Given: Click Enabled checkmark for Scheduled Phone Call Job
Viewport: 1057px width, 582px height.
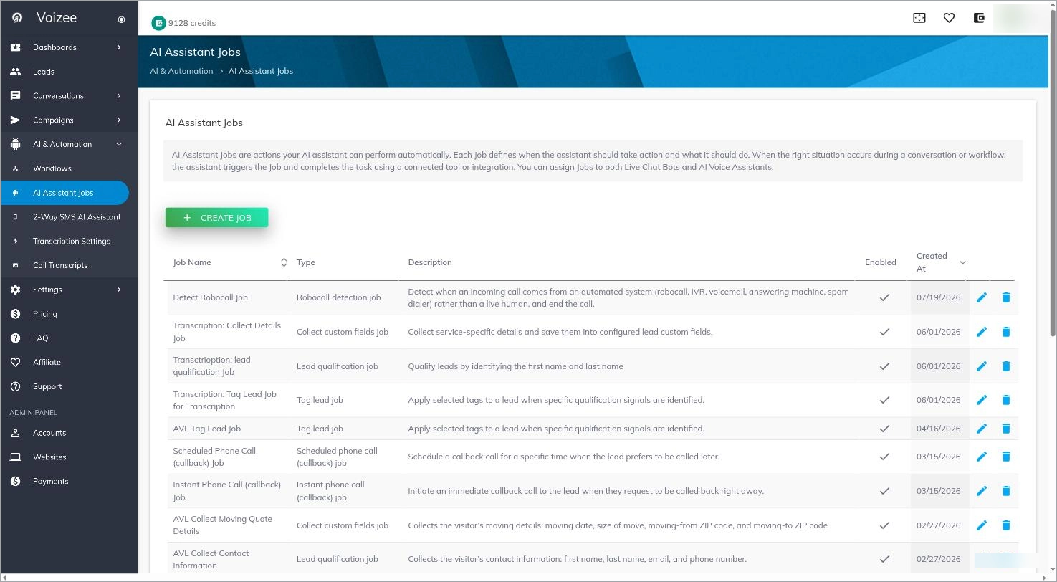Looking at the screenshot, I should click(x=884, y=457).
